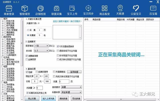Click the minimum 佣金比率 field showing 10
This screenshot has width=160, height=101.
click(37, 76)
